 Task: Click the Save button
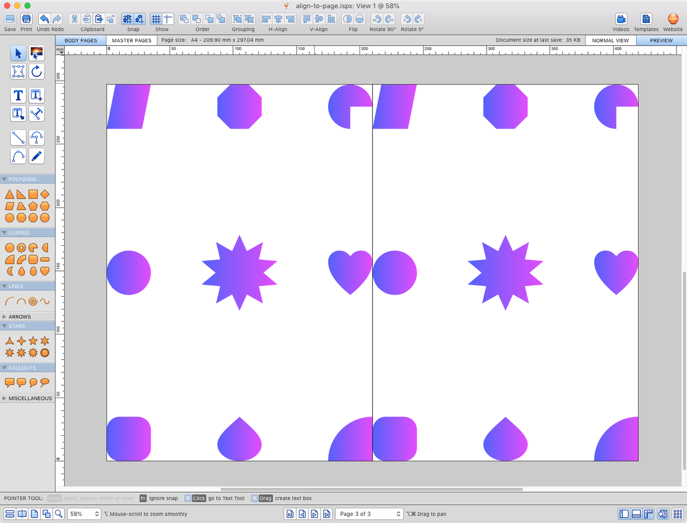coord(10,18)
